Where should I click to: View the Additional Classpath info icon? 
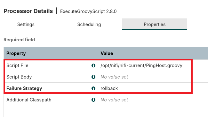(93, 100)
